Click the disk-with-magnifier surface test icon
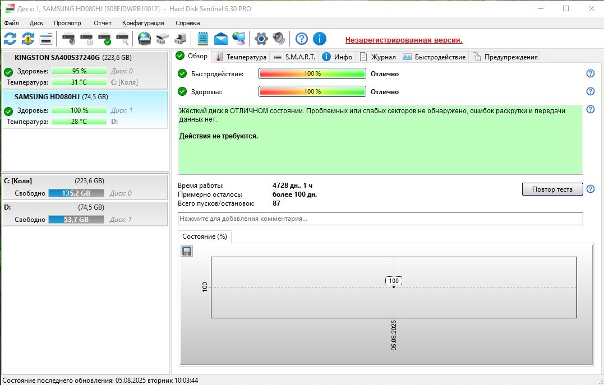 [x=122, y=39]
